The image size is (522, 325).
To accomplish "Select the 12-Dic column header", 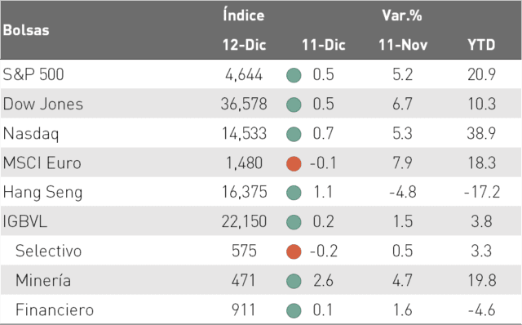I will tap(244, 45).
